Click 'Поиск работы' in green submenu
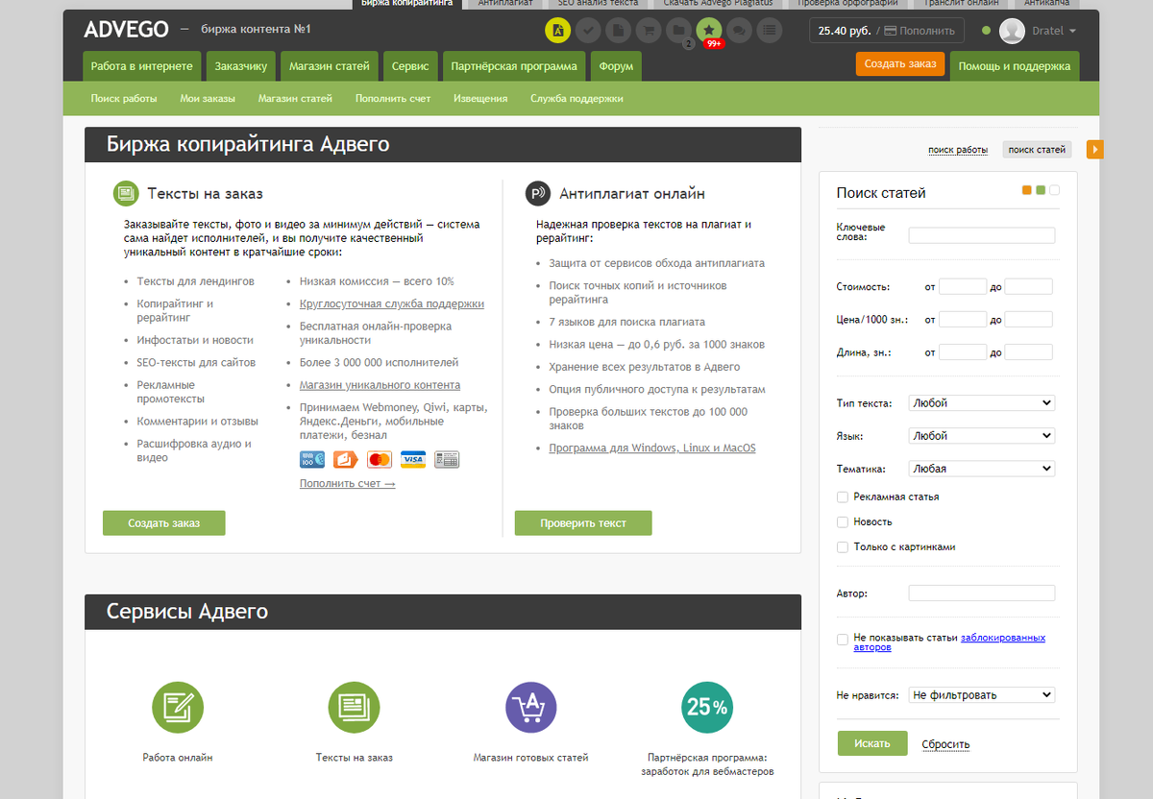The image size is (1153, 799). pyautogui.click(x=124, y=98)
